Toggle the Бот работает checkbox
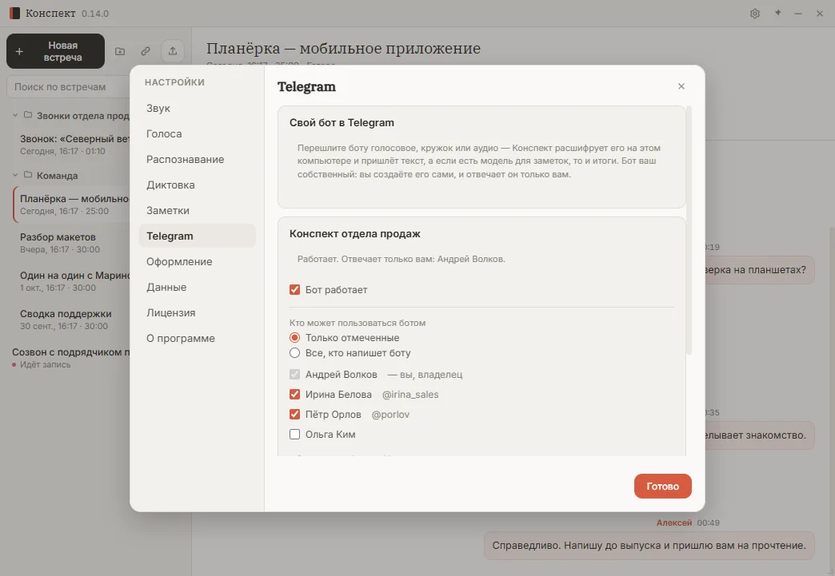The width and height of the screenshot is (835, 576). click(x=294, y=289)
